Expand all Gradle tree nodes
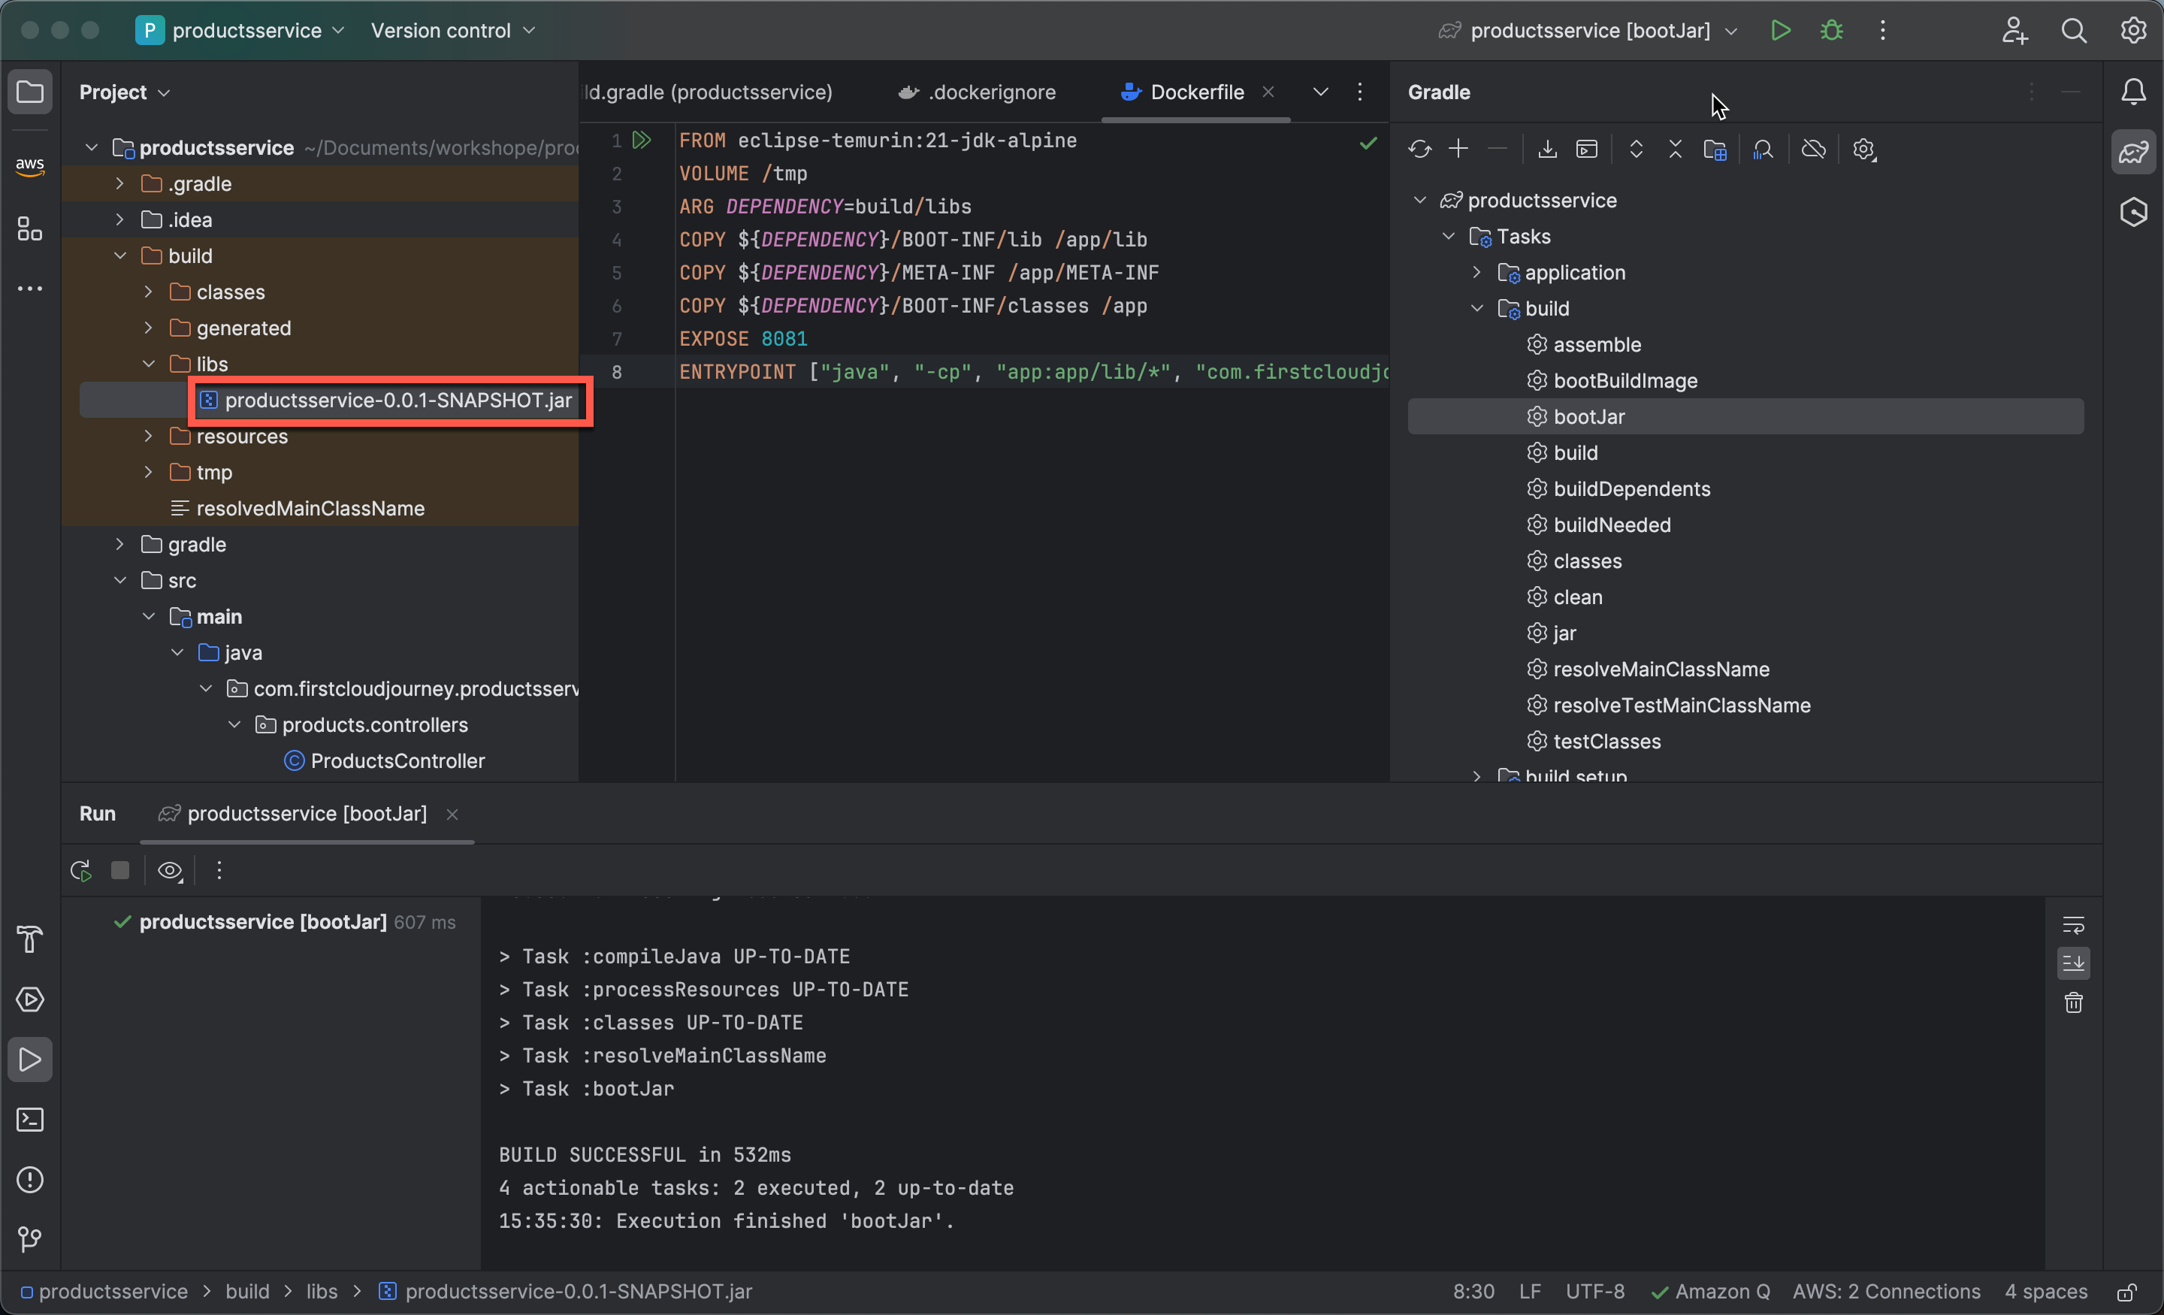The image size is (2164, 1315). coord(1635,150)
